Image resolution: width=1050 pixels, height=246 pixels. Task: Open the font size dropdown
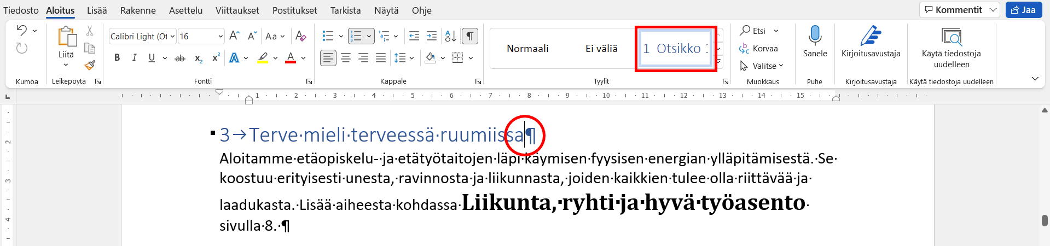(221, 36)
